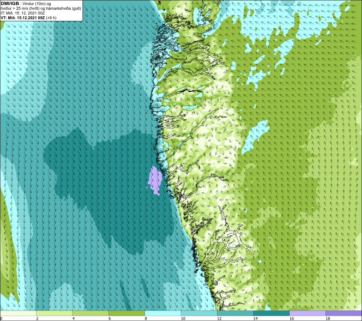Click the IT: Mið. 15. 12. 2021 00Z line

coord(22,13)
